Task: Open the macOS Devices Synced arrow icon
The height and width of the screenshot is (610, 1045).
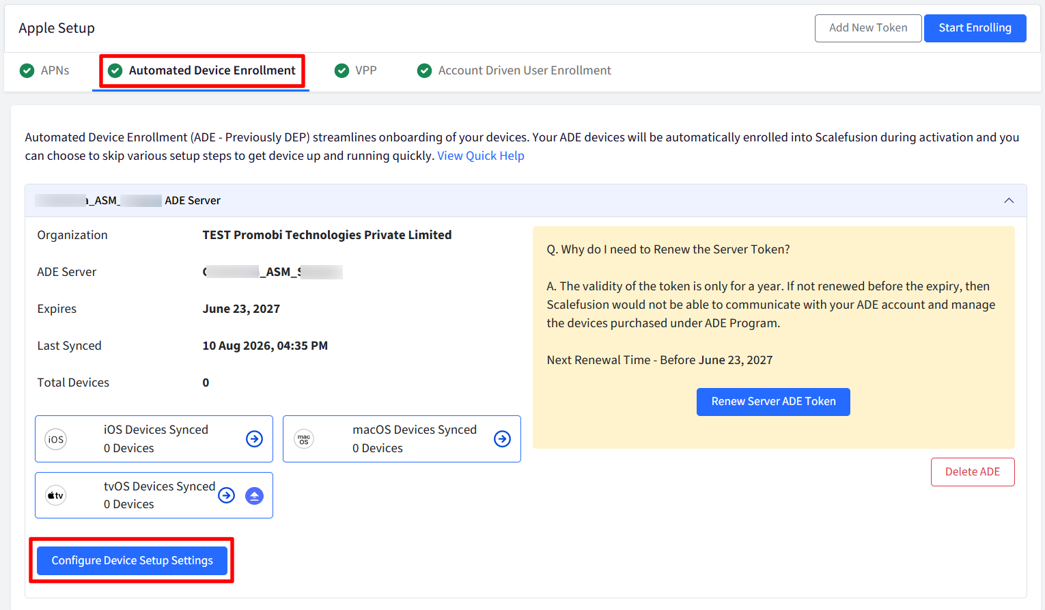Action: [x=502, y=439]
